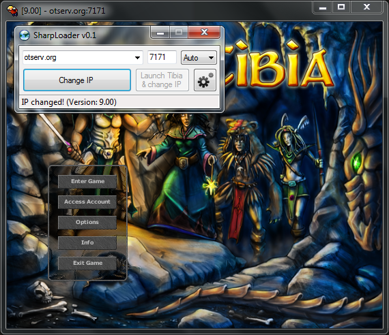Close the Tibia client window
This screenshot has height=335, width=389.
pos(366,7)
